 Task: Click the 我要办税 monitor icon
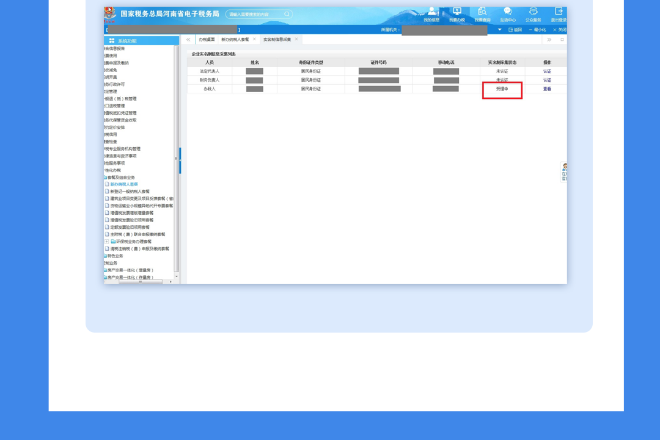[x=457, y=12]
